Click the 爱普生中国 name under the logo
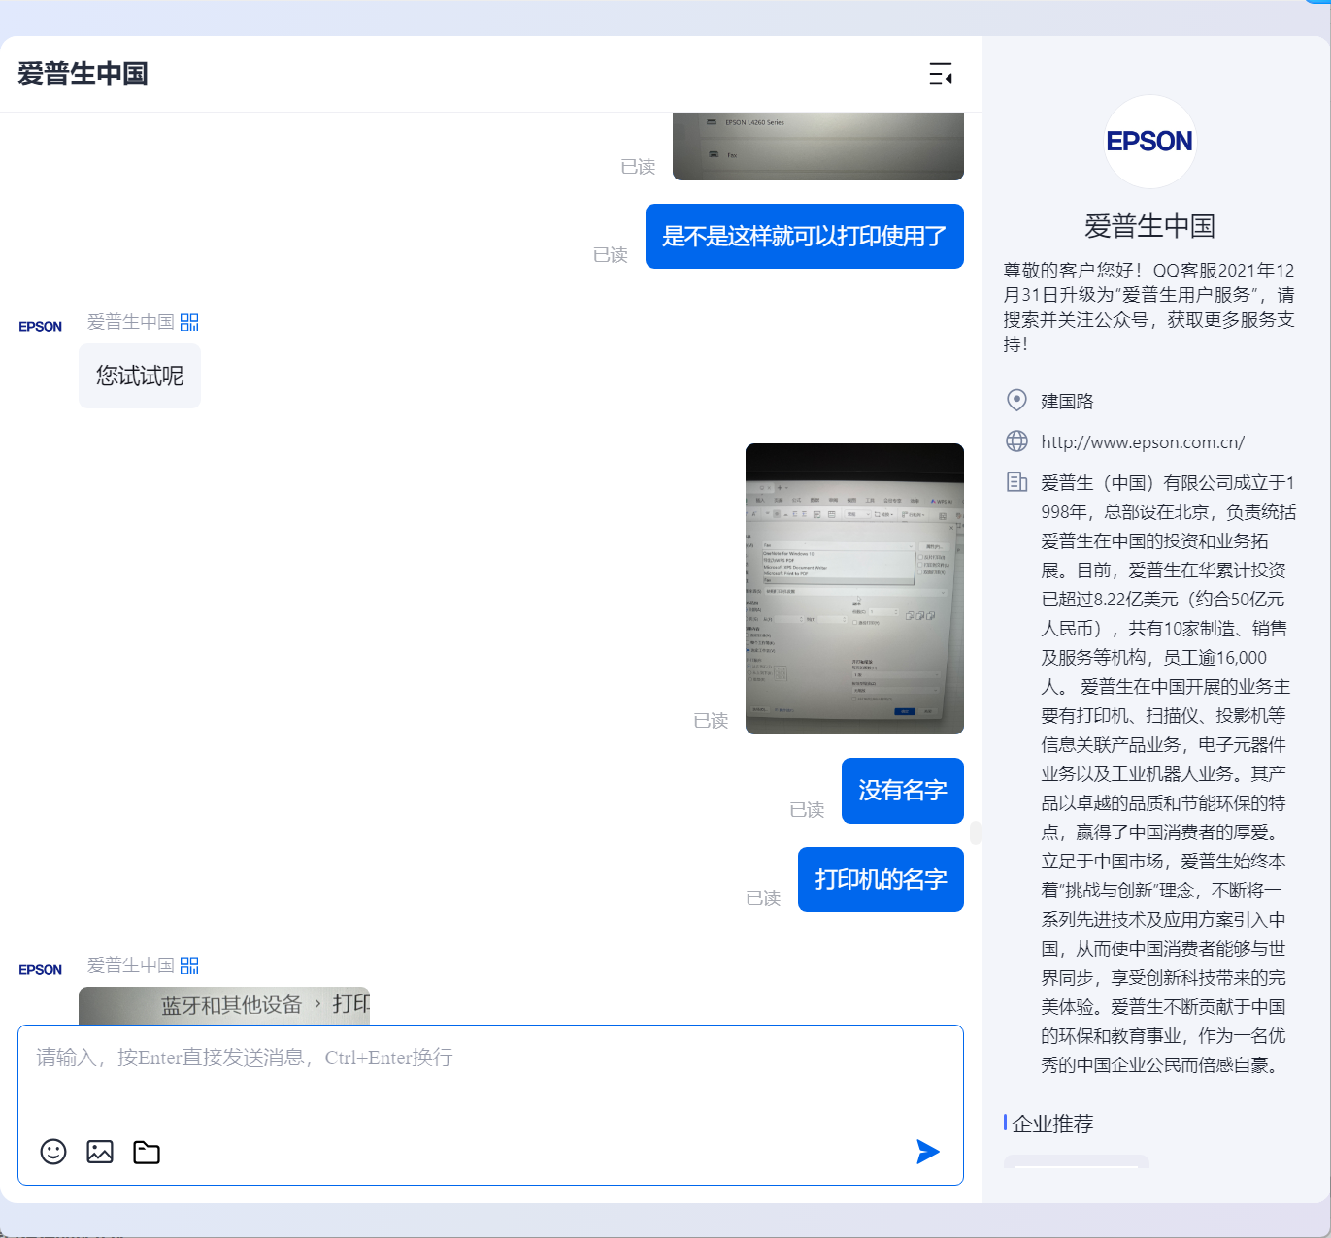 [x=1149, y=226]
